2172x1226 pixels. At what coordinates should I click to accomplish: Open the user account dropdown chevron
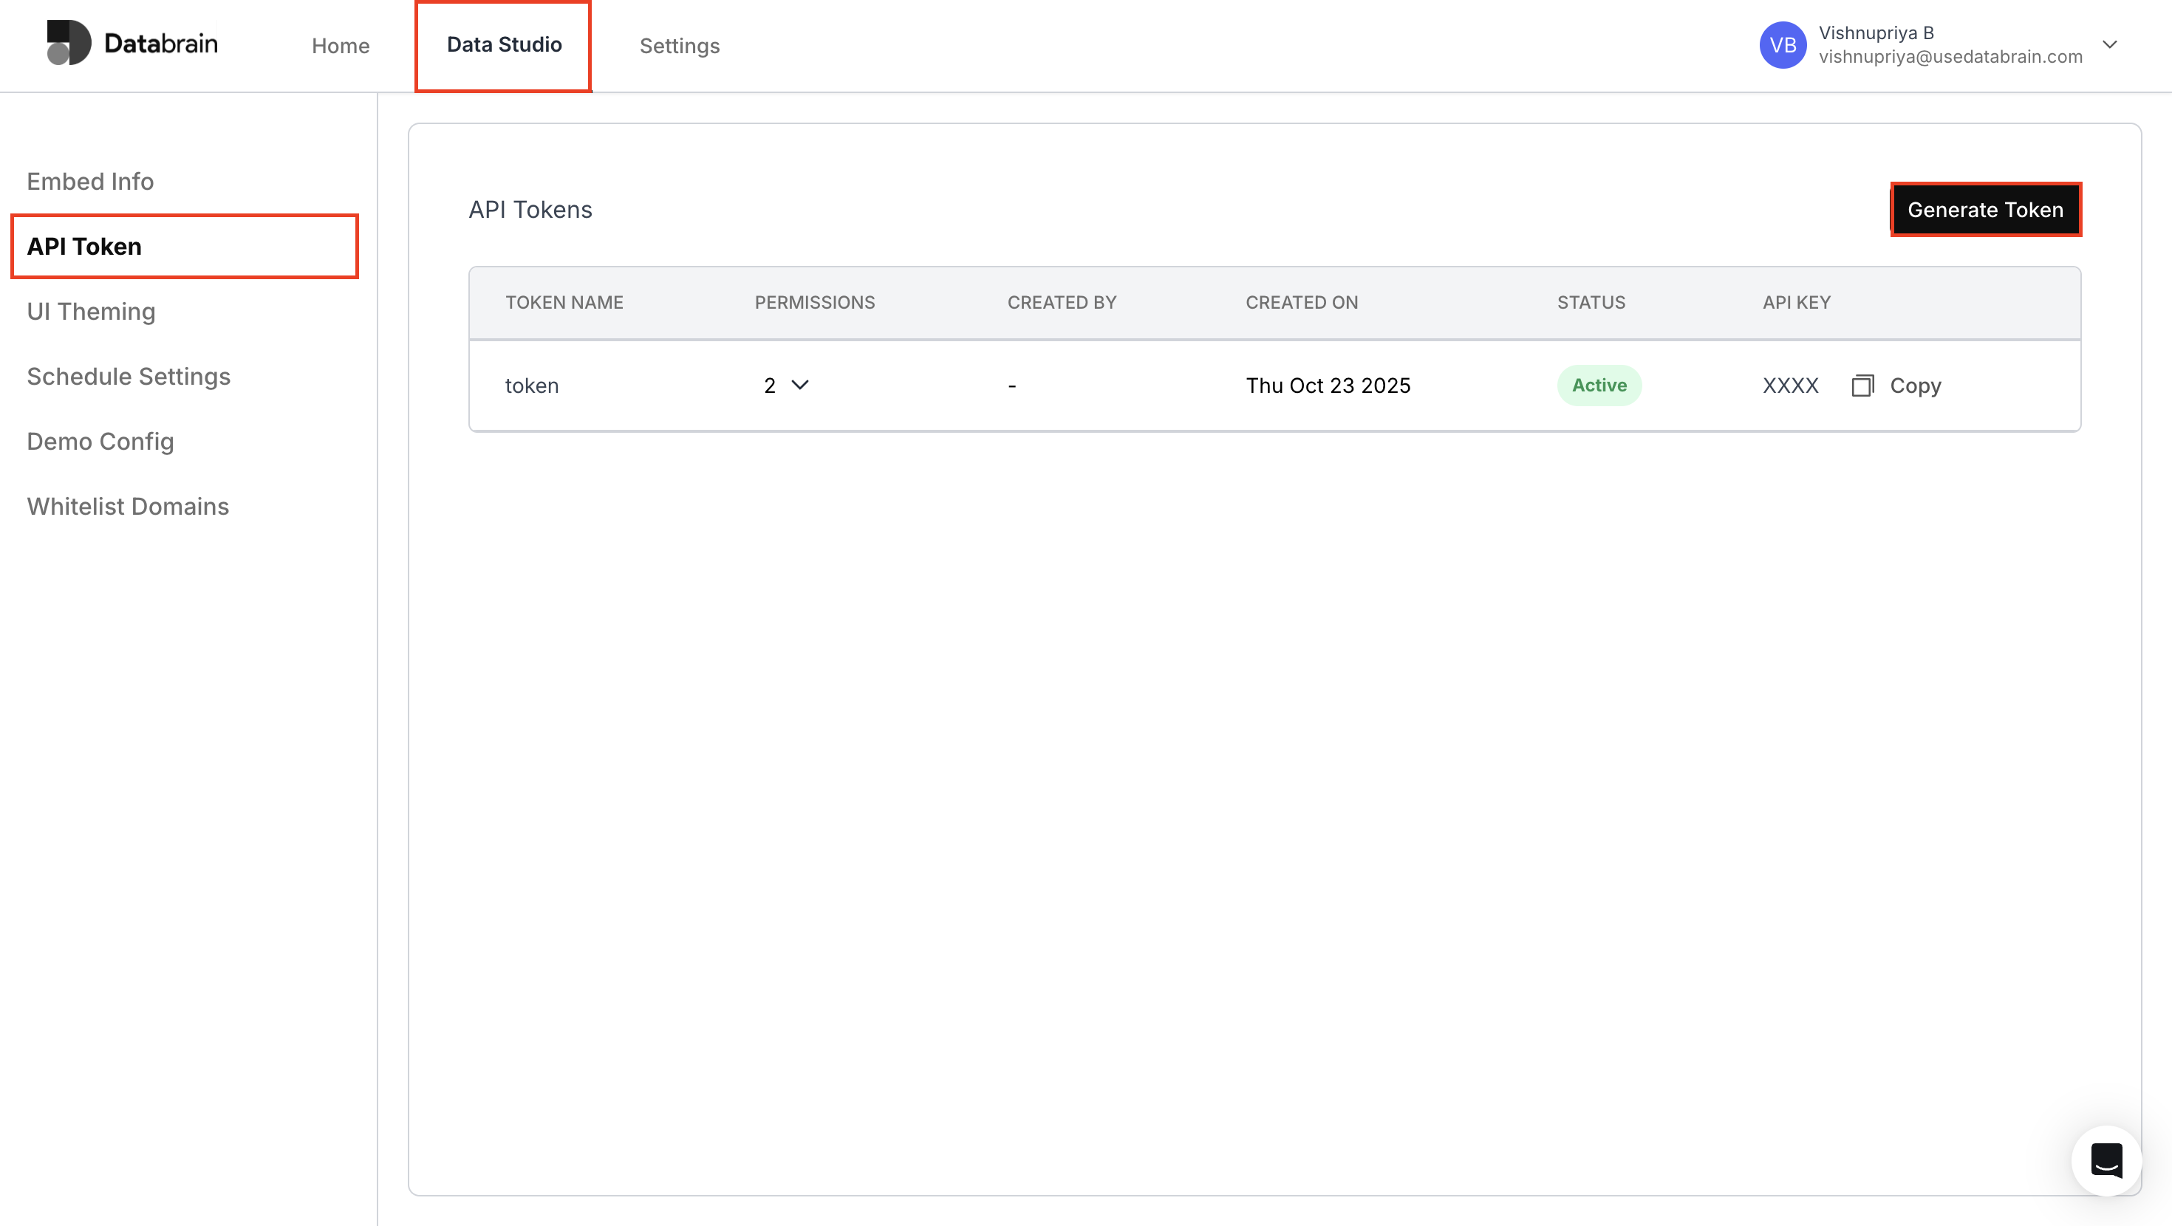click(x=2111, y=45)
